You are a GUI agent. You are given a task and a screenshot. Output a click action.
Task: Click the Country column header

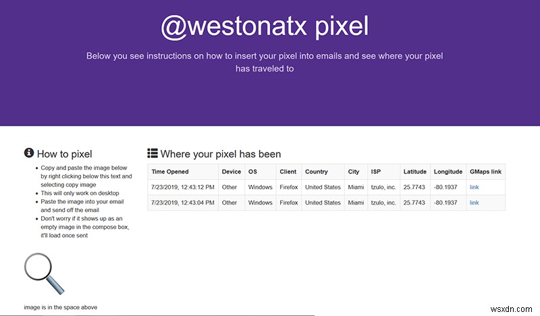click(316, 172)
